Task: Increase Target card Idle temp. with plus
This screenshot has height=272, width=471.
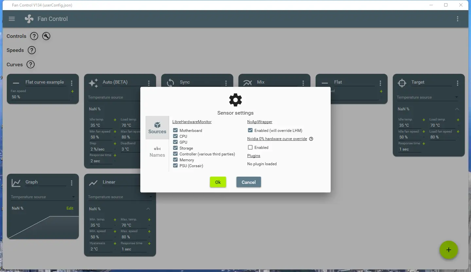Action: pos(424,120)
